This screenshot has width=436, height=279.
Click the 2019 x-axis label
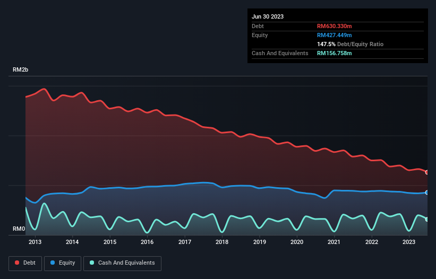click(260, 242)
